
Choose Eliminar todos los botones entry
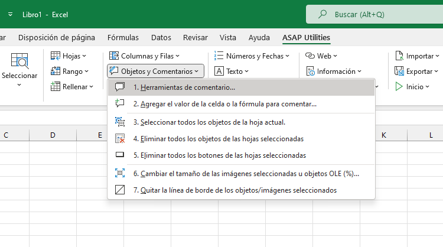(x=241, y=155)
